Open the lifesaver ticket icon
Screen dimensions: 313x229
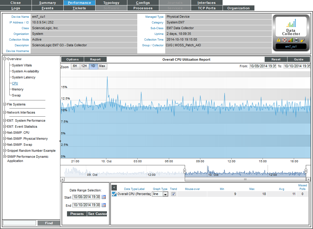tap(284, 40)
